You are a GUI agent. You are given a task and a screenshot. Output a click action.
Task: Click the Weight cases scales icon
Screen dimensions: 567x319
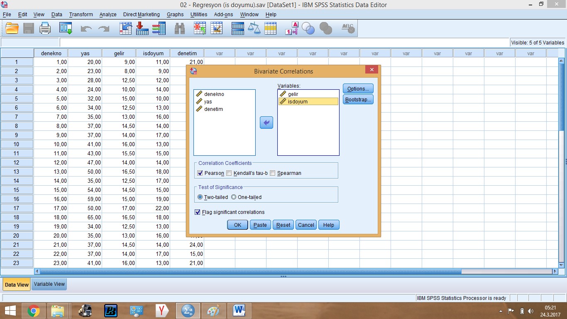(x=254, y=28)
